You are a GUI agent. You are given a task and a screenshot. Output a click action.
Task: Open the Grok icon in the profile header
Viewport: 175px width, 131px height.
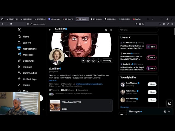106,30
